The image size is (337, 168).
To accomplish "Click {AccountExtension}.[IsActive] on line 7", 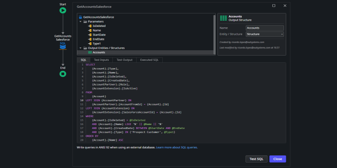I will 115,88.
